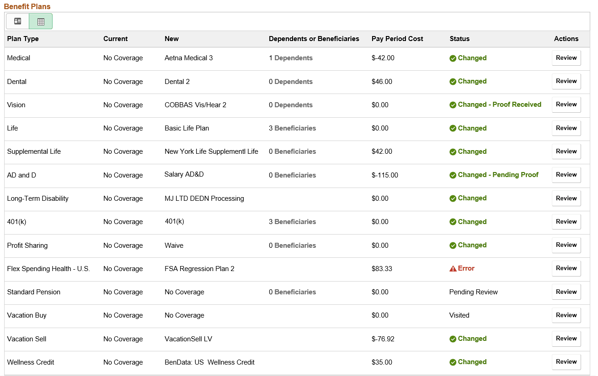Click Pending Proof check icon for AD and D

(x=453, y=175)
